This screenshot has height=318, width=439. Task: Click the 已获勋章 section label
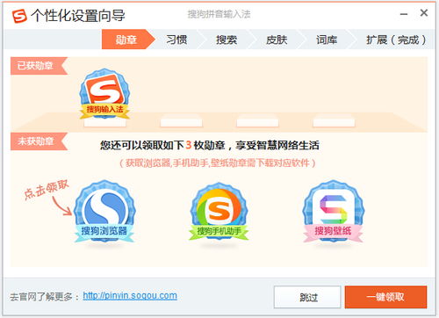tap(35, 66)
